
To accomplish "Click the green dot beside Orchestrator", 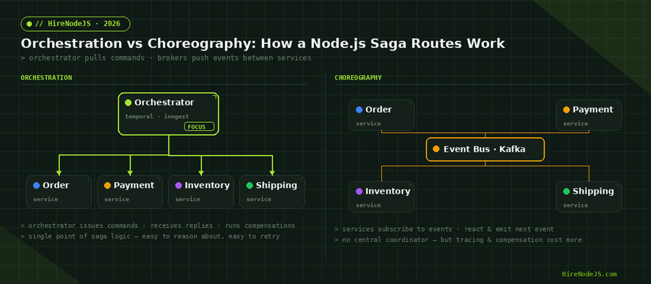I will click(128, 103).
